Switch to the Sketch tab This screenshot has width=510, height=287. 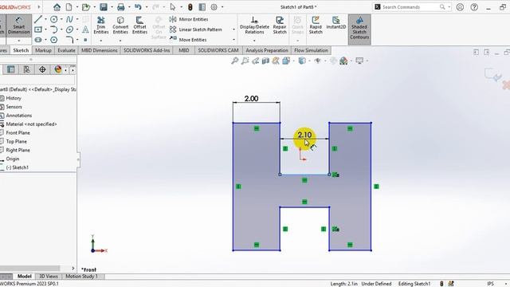pyautogui.click(x=21, y=50)
